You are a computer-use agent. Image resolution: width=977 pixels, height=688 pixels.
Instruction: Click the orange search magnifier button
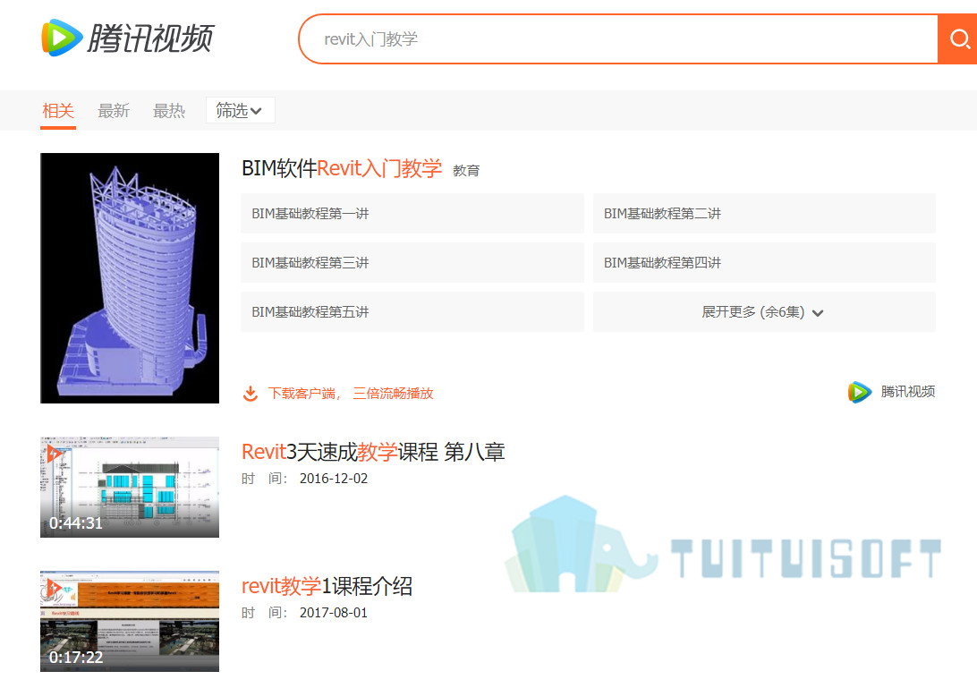[957, 39]
